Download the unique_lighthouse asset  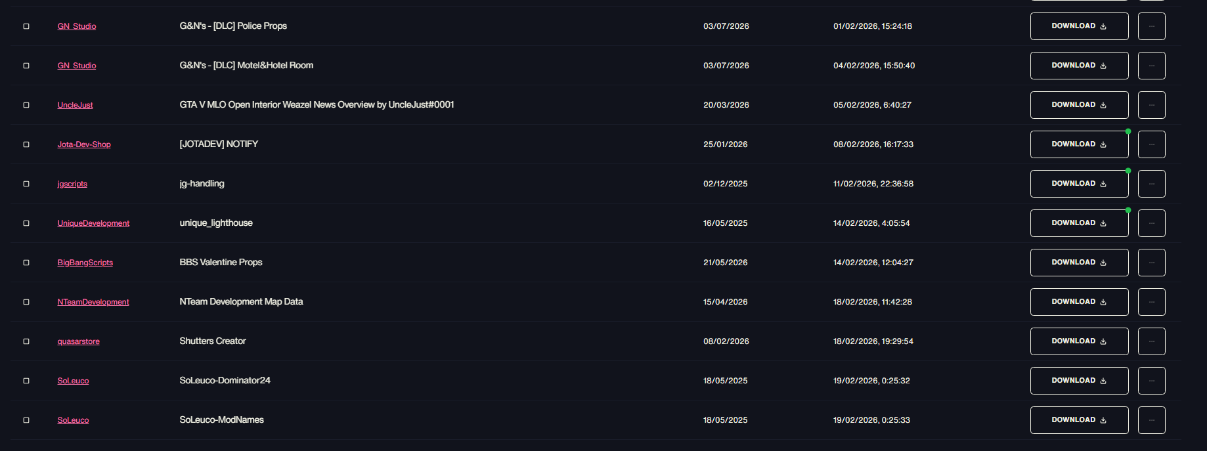(x=1079, y=223)
